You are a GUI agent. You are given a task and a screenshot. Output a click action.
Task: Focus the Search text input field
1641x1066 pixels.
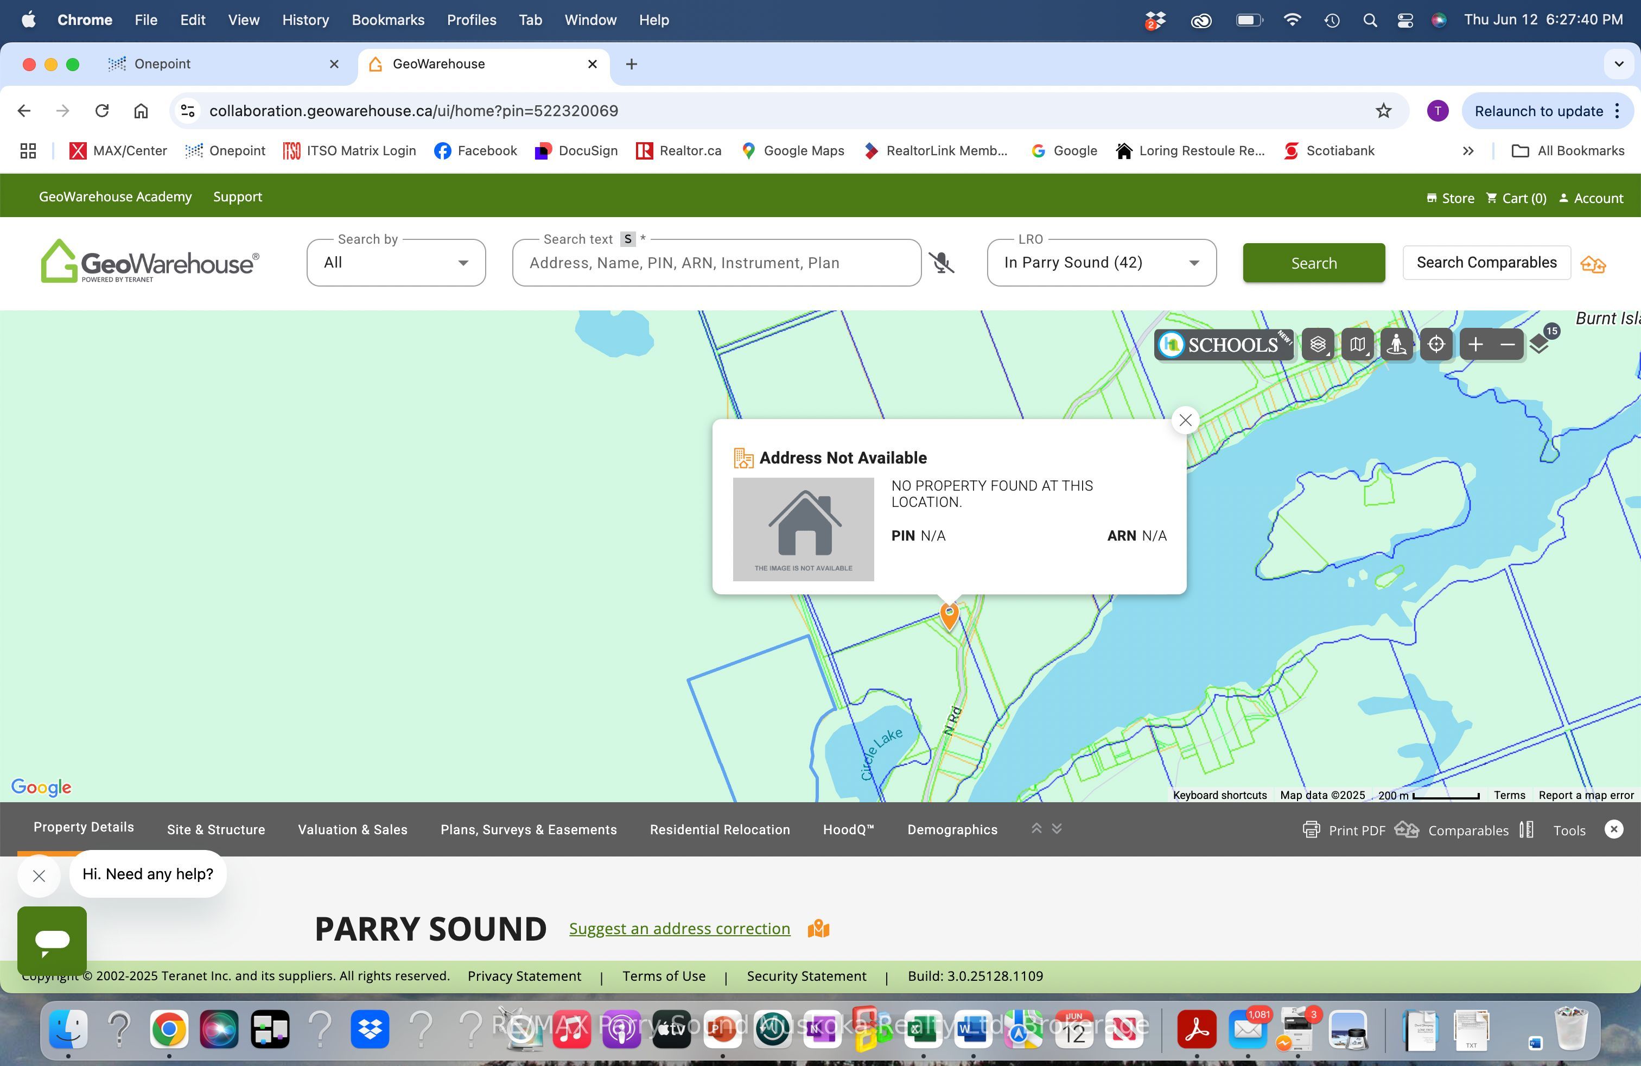[x=717, y=263]
